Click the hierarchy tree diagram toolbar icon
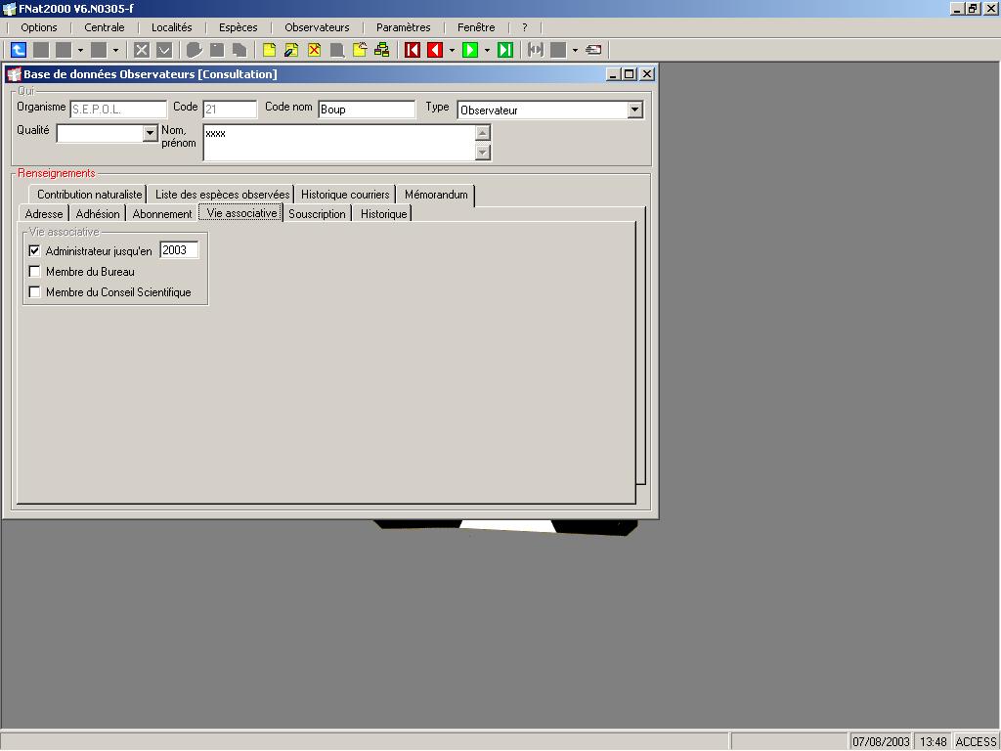The width and height of the screenshot is (1001, 751). 382,50
